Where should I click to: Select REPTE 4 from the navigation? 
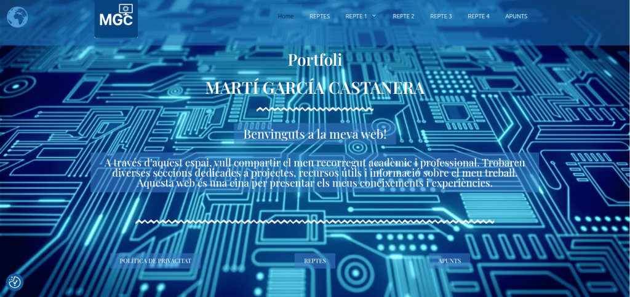[x=478, y=17]
